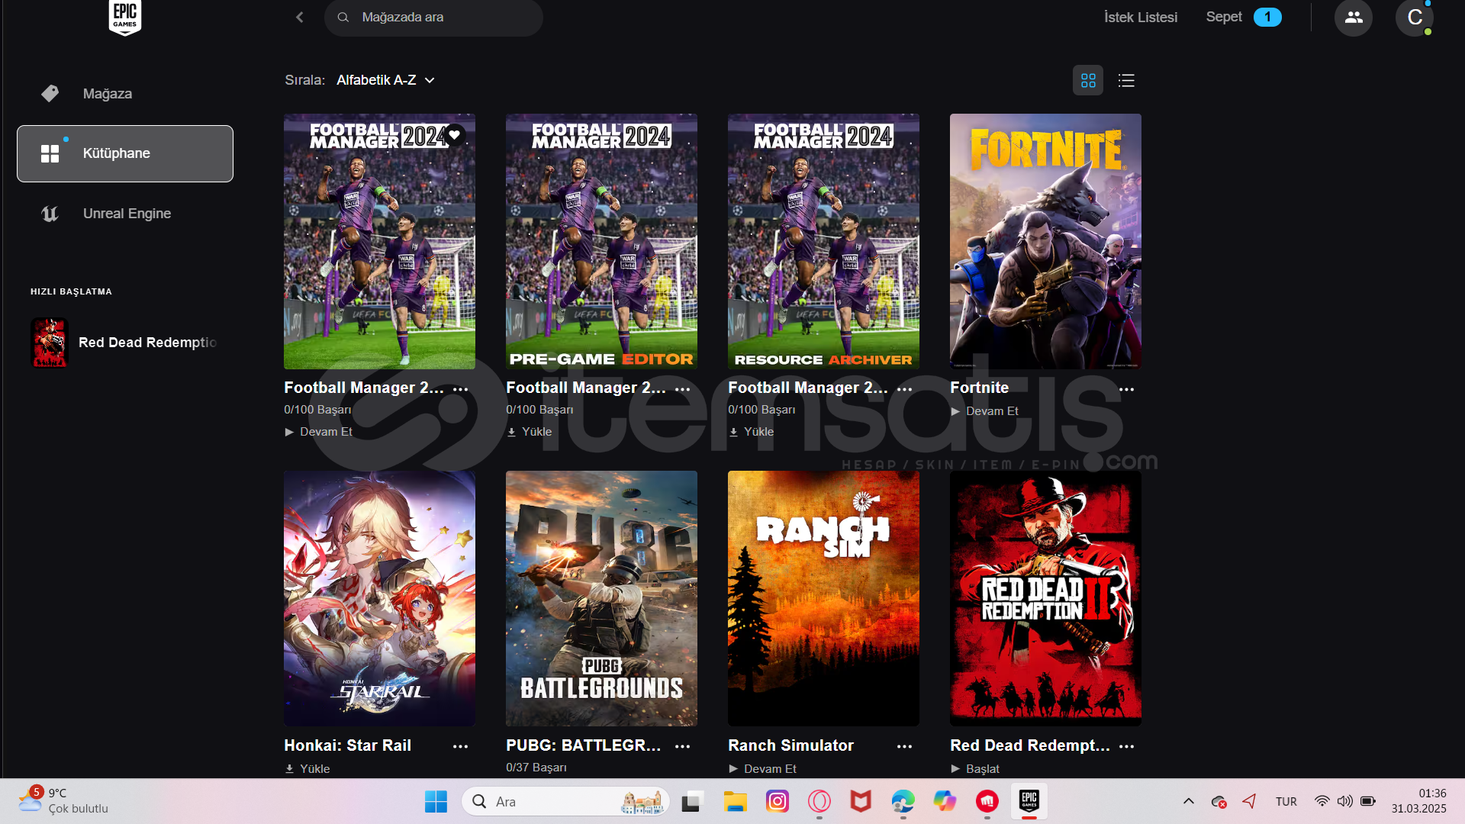The image size is (1465, 824).
Task: Open PUBG options three-dot menu
Action: (x=683, y=746)
